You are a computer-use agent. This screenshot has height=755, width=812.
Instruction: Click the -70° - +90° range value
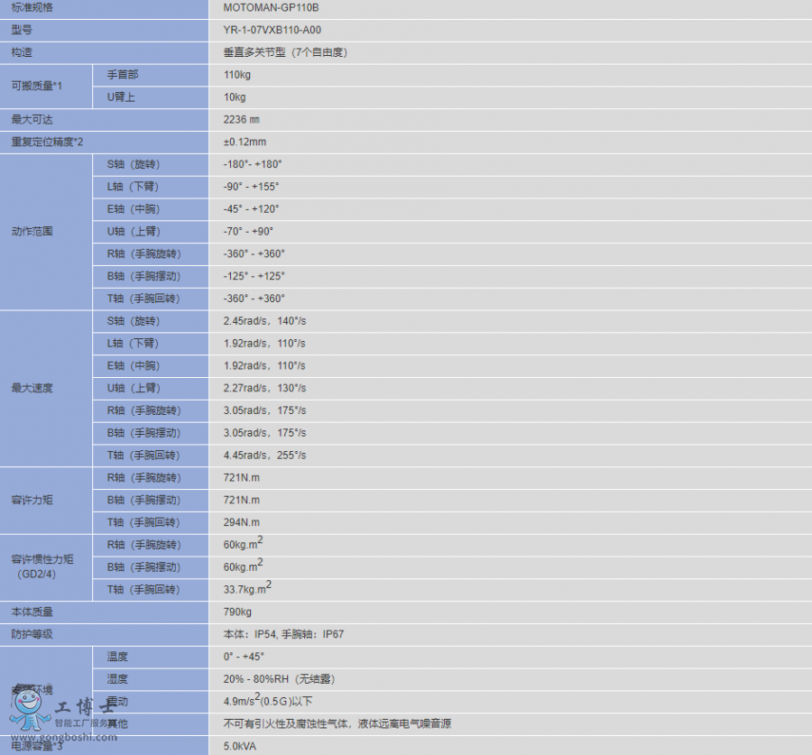[248, 231]
